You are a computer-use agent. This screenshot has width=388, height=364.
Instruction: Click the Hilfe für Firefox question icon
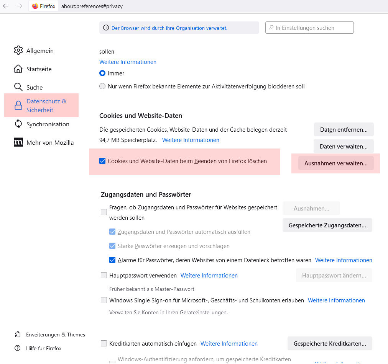coord(18,348)
